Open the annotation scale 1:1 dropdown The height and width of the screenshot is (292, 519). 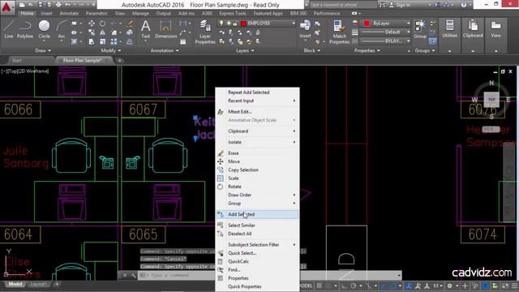(438, 286)
